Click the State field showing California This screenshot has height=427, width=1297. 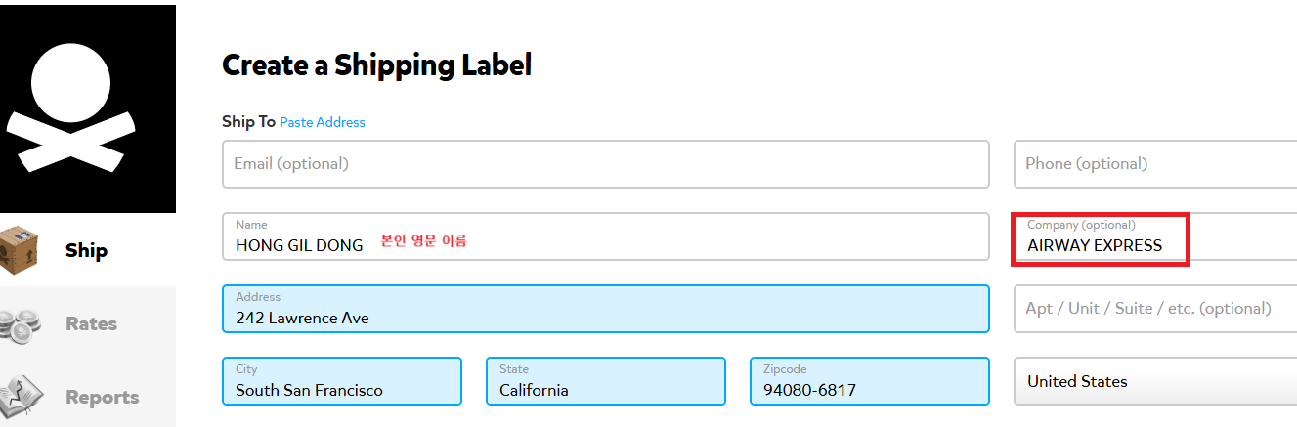click(x=605, y=382)
